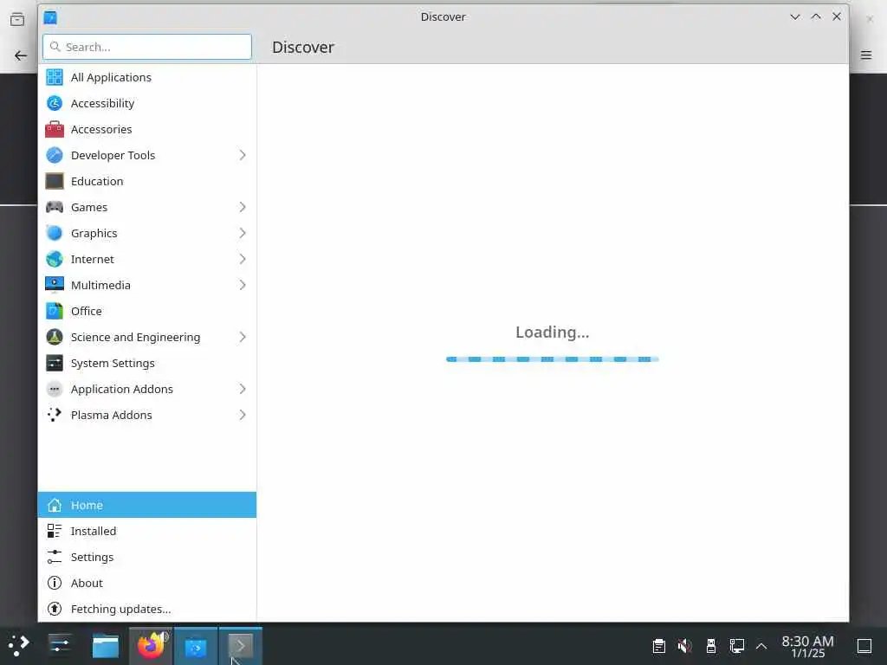Expand Internet subcategories chevron
The height and width of the screenshot is (665, 887).
tap(243, 259)
